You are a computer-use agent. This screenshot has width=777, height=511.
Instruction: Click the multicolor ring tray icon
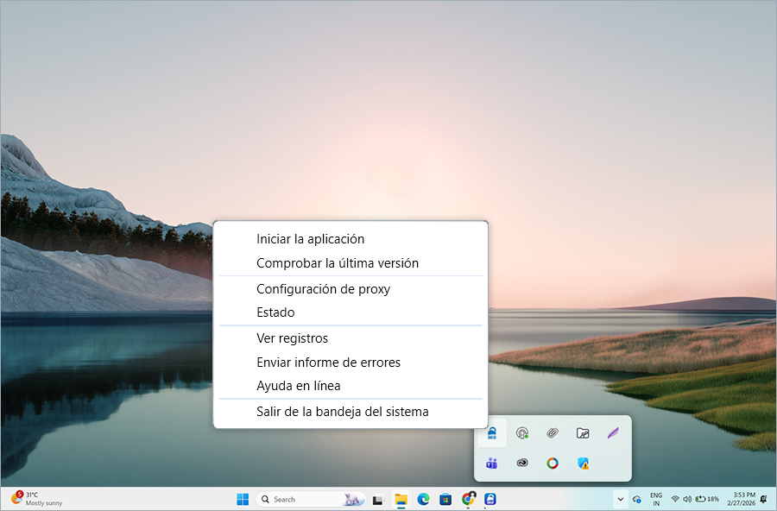coord(553,464)
